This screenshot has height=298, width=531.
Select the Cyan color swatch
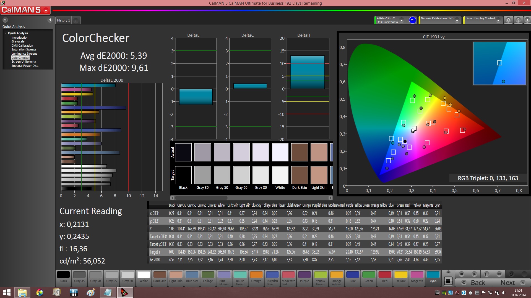click(x=433, y=277)
